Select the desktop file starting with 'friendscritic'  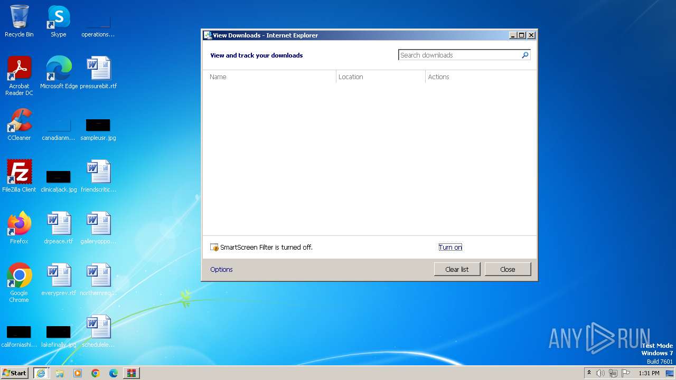click(98, 176)
